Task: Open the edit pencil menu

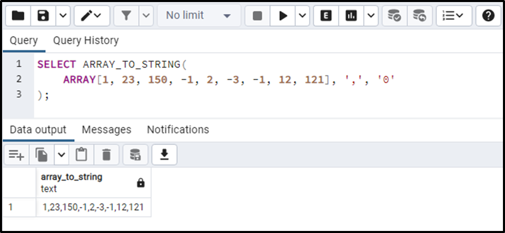Action: tap(92, 15)
